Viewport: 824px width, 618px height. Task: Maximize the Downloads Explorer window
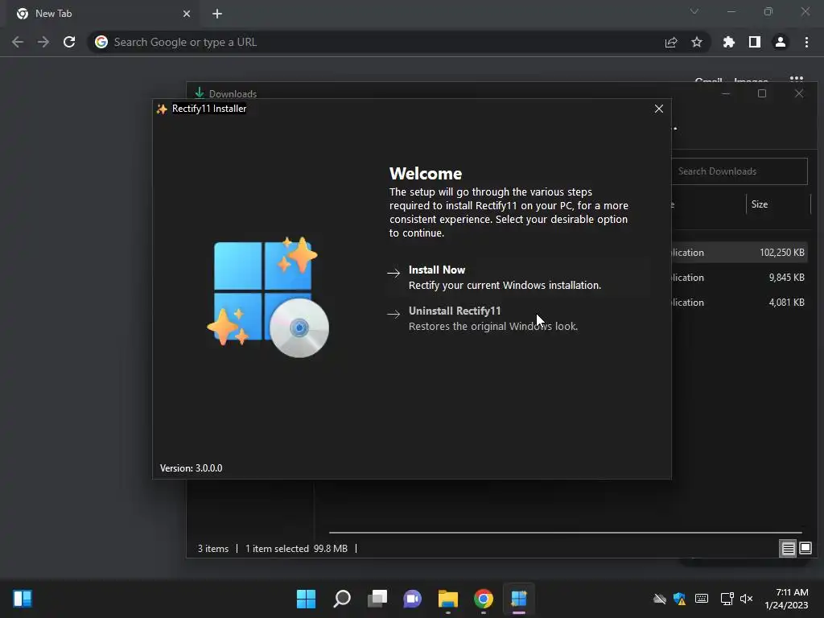click(762, 93)
